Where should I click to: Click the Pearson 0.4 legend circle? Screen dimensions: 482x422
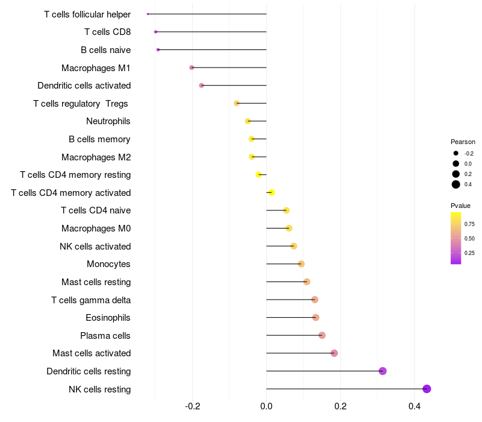click(x=455, y=184)
